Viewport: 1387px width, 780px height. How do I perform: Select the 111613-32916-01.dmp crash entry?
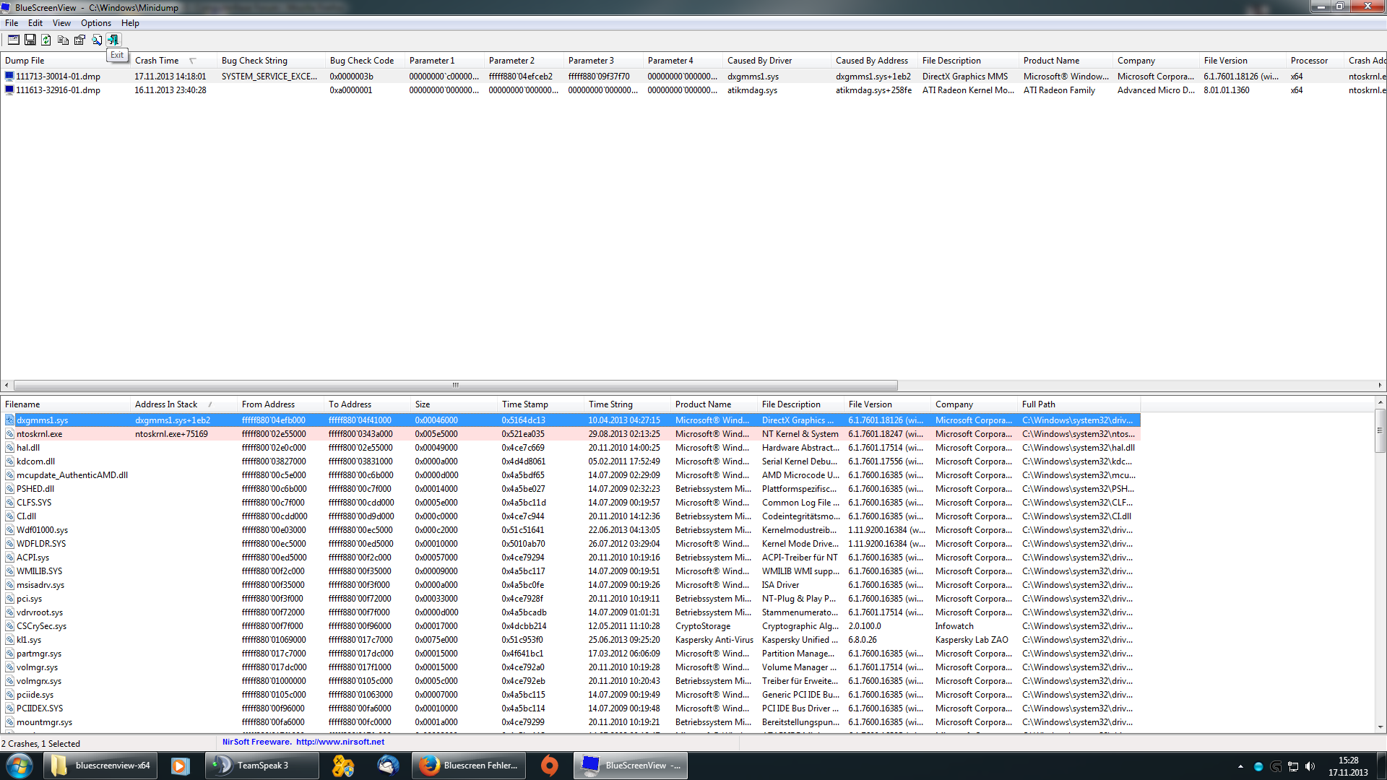coord(58,90)
